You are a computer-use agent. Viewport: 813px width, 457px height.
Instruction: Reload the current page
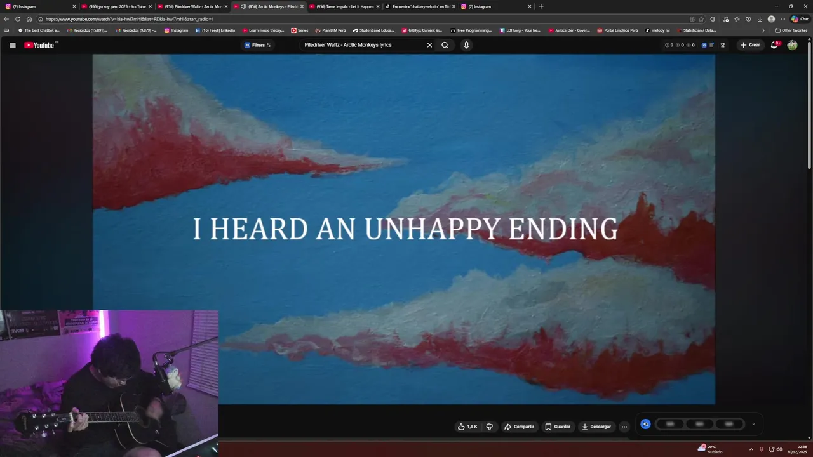tap(18, 19)
